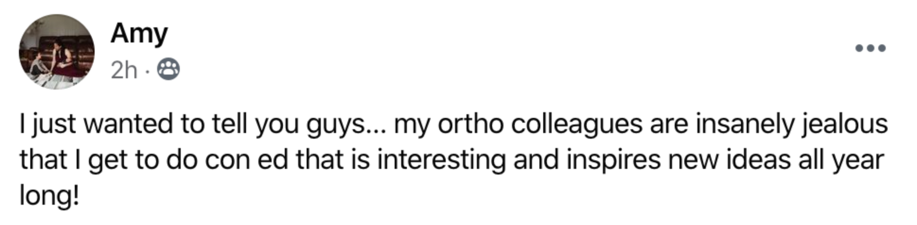Click the group members privacy icon
Screen dimensions: 917x225
tap(168, 69)
